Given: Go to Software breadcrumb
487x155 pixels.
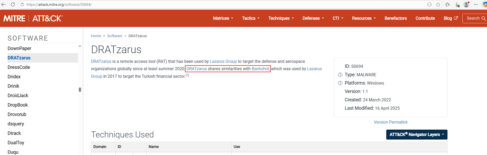Looking at the screenshot, I should [x=115, y=36].
